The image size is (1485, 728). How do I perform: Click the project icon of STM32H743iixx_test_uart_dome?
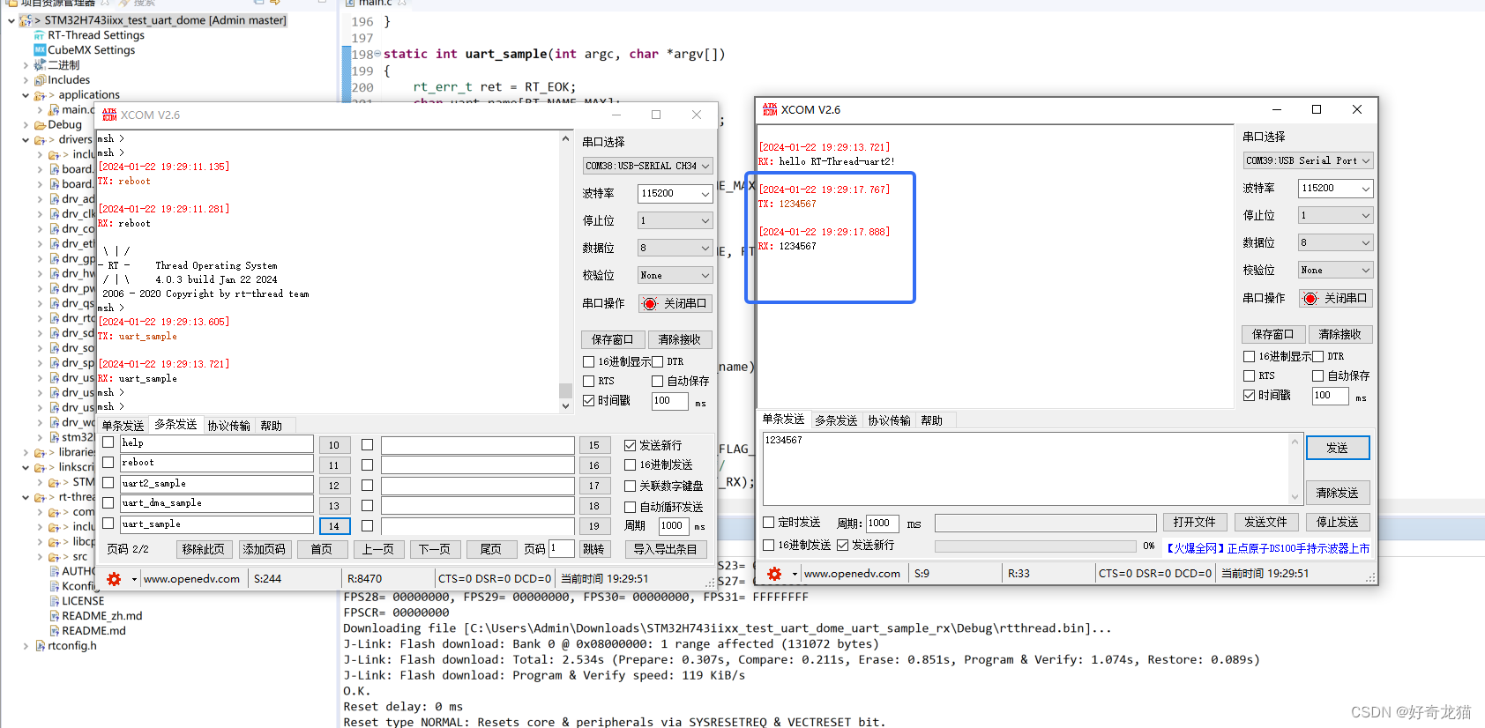point(26,20)
